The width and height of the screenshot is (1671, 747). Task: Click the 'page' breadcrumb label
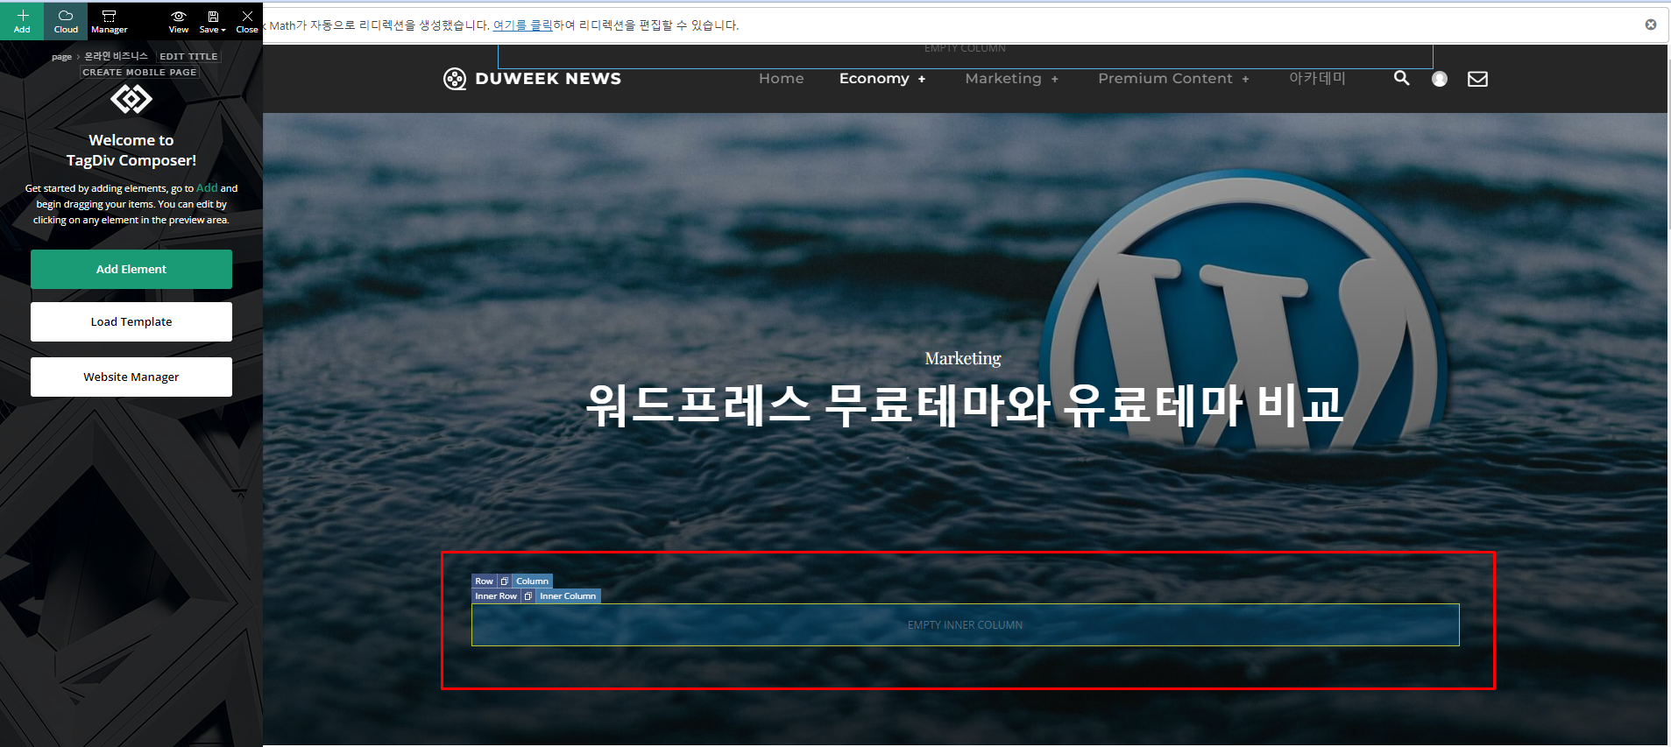[x=61, y=57]
